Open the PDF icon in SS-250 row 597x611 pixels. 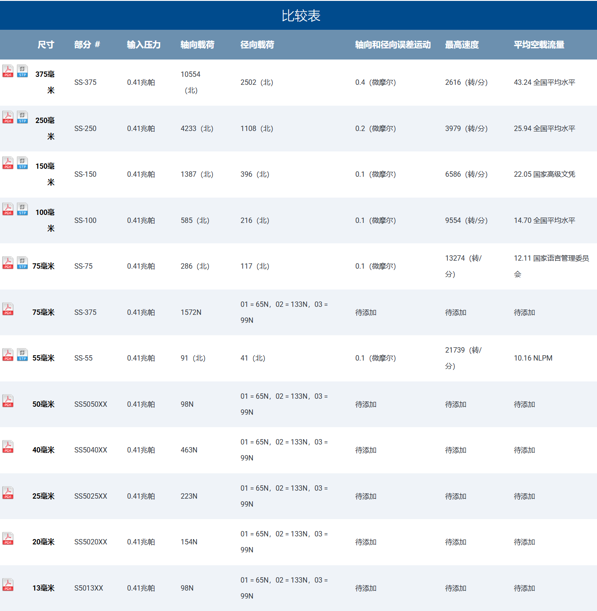coord(8,117)
